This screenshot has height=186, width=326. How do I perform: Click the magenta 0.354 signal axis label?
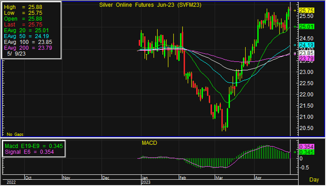pyautogui.click(x=307, y=147)
